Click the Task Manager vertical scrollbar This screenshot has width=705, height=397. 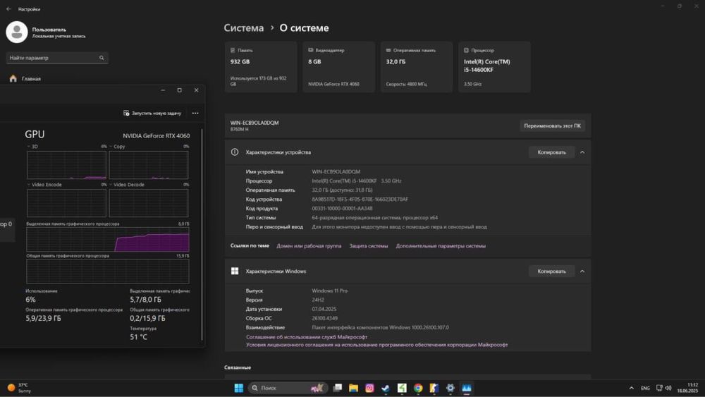pyautogui.click(x=202, y=234)
